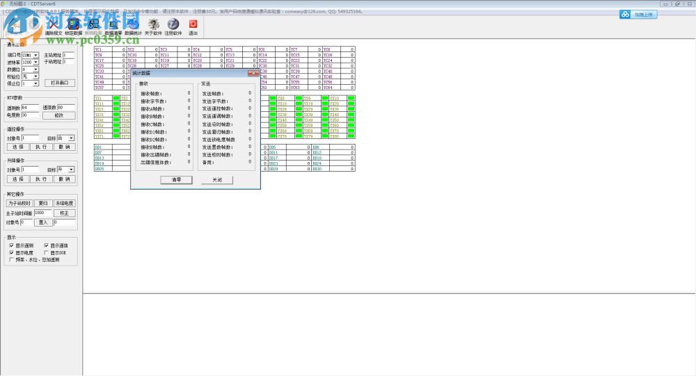The image size is (696, 376).
Task: Select the TC1 cell
Action: (103, 49)
